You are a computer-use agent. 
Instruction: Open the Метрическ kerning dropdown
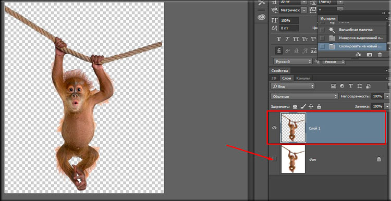coord(304,10)
